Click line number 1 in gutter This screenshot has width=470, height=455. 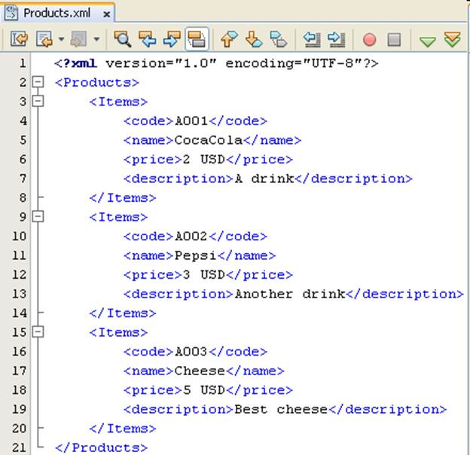pyautogui.click(x=23, y=63)
